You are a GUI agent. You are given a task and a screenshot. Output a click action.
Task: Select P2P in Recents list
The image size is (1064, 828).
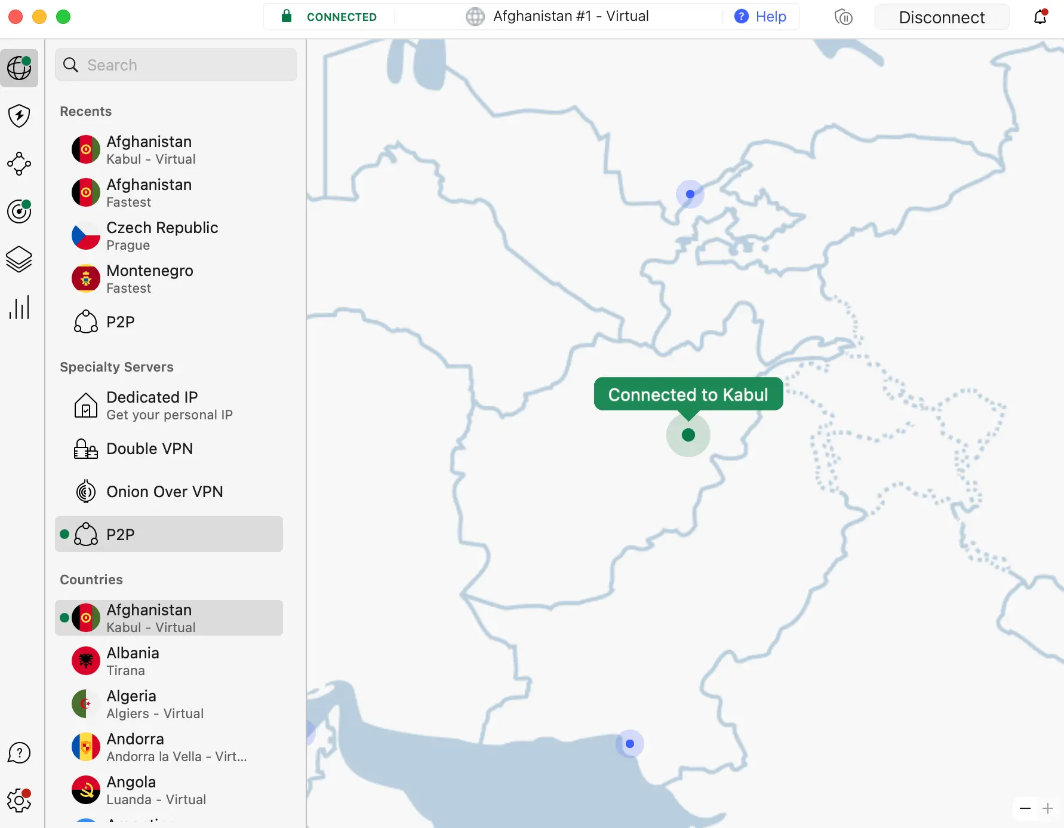click(x=169, y=322)
